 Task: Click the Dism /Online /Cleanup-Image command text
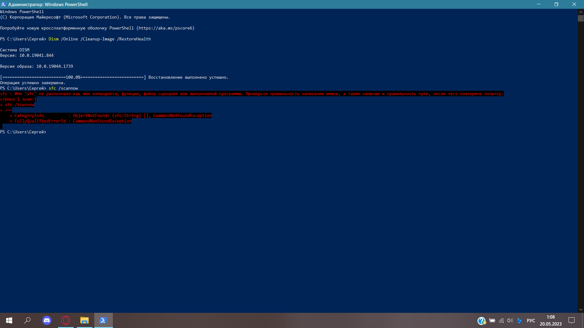click(100, 39)
